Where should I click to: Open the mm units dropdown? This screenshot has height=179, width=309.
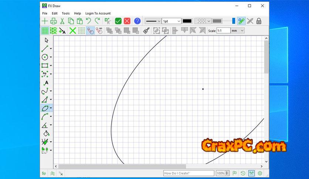click(237, 31)
